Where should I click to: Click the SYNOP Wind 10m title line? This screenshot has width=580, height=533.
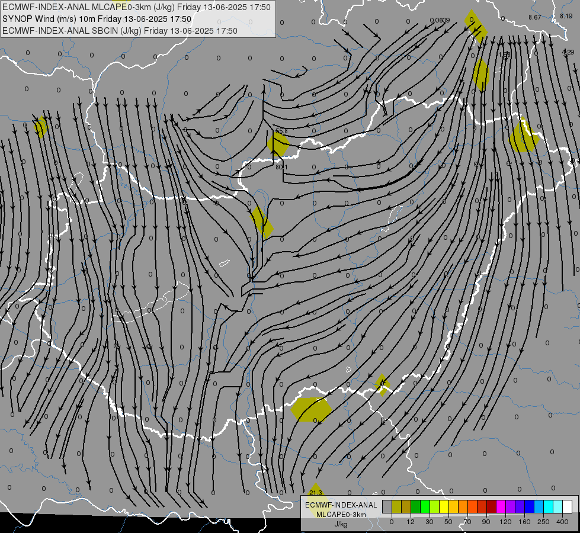pyautogui.click(x=97, y=19)
